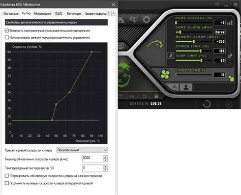Click the Curve button for core clock

click(x=220, y=32)
